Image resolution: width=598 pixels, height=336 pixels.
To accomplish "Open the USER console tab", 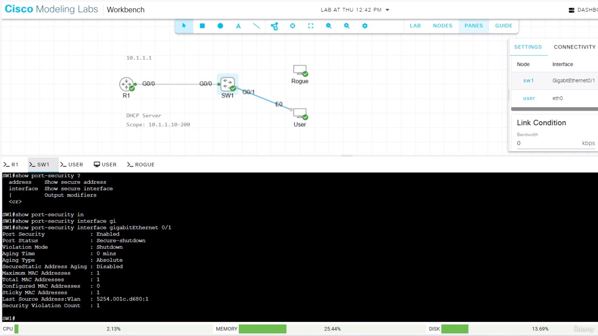I will tap(71, 164).
